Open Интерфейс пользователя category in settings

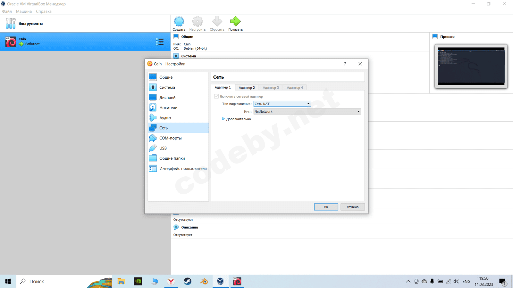tap(178, 168)
